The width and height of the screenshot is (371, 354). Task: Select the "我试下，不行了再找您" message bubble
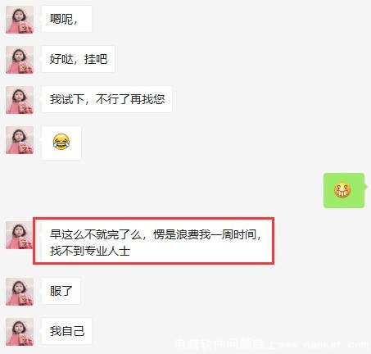point(106,99)
